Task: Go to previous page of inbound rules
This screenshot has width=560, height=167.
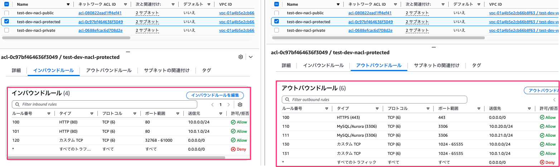Action: click(212, 105)
